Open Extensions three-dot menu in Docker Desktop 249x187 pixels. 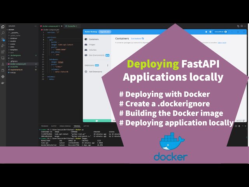(108, 65)
